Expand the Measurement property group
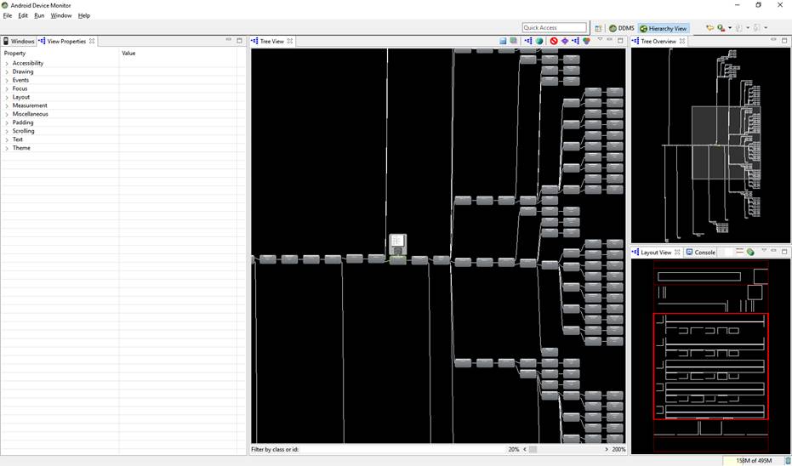The image size is (792, 466). pos(7,106)
